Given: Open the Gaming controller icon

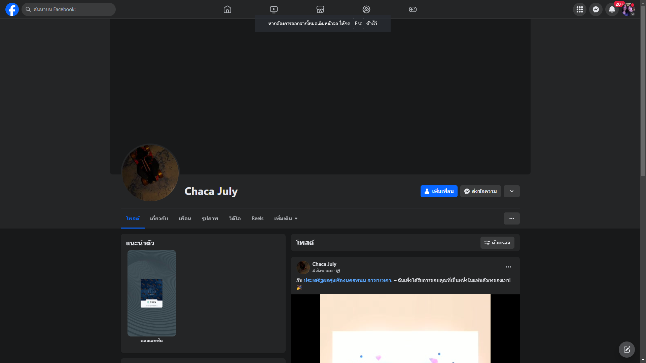Looking at the screenshot, I should coord(413,9).
